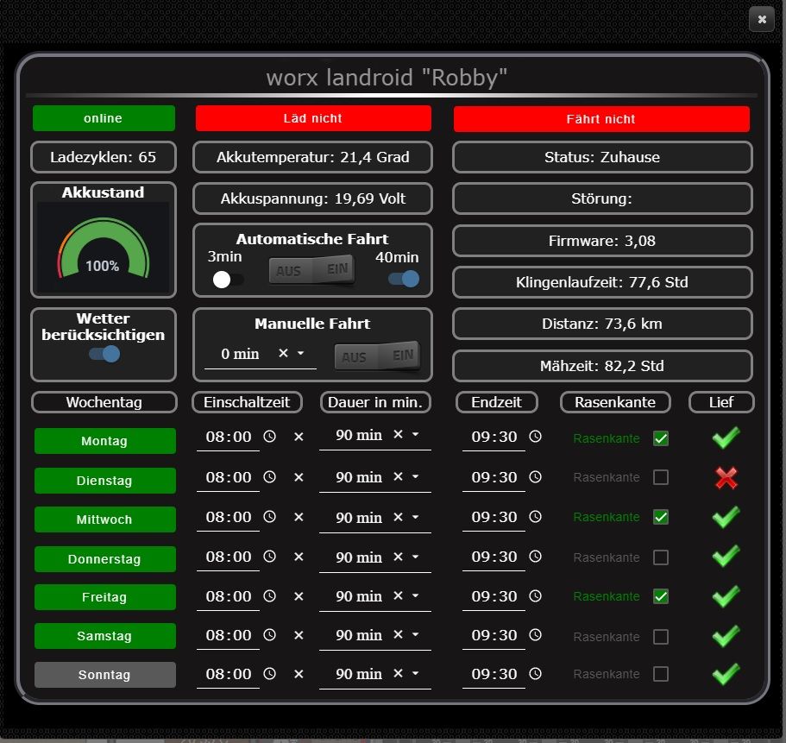Open clock icon for Donnerstag Endzeit

point(536,556)
